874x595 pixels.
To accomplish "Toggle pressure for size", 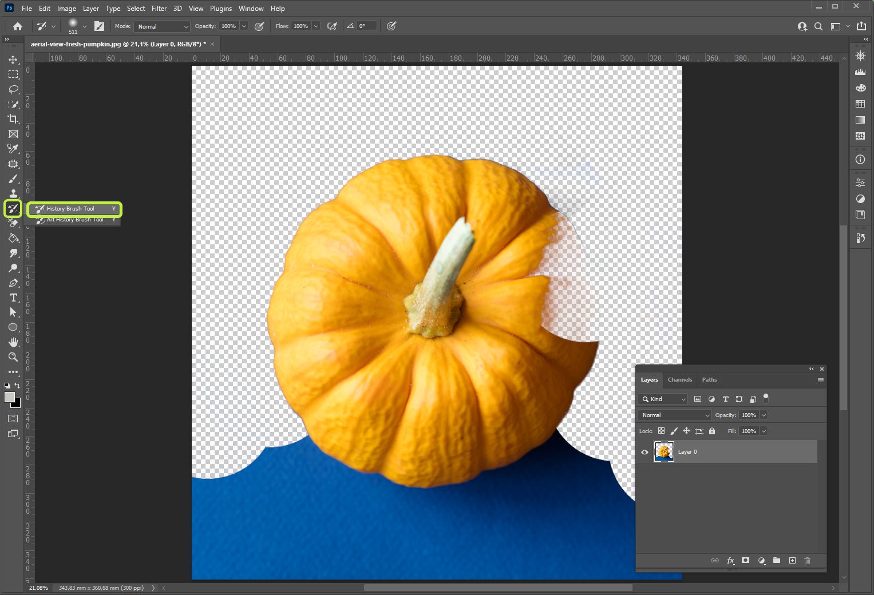I will (x=391, y=26).
